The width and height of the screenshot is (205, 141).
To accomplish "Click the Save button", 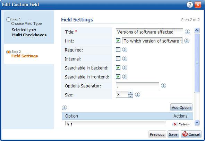I will coord(173,134).
